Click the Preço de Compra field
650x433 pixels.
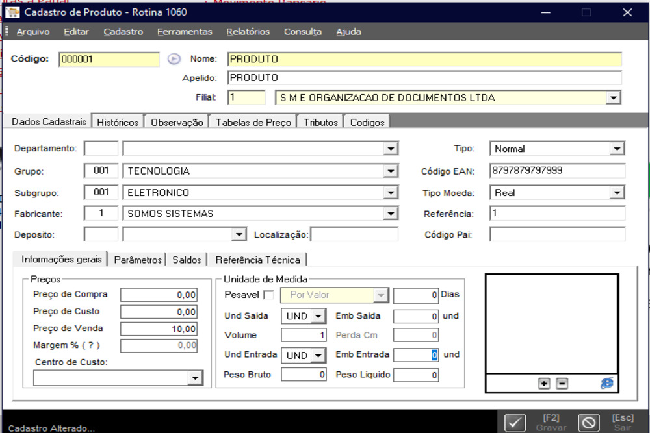[159, 295]
